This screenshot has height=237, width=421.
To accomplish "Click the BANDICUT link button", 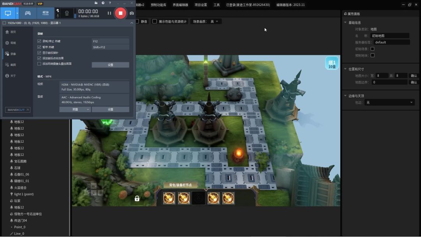I will pyautogui.click(x=18, y=110).
